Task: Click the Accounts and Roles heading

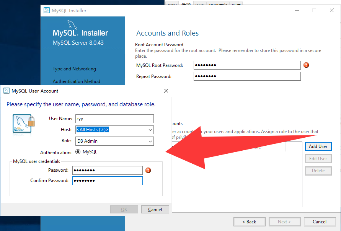Action: (x=168, y=33)
